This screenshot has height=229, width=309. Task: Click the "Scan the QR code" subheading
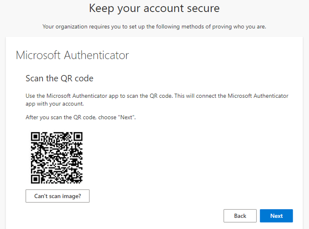[x=60, y=78]
